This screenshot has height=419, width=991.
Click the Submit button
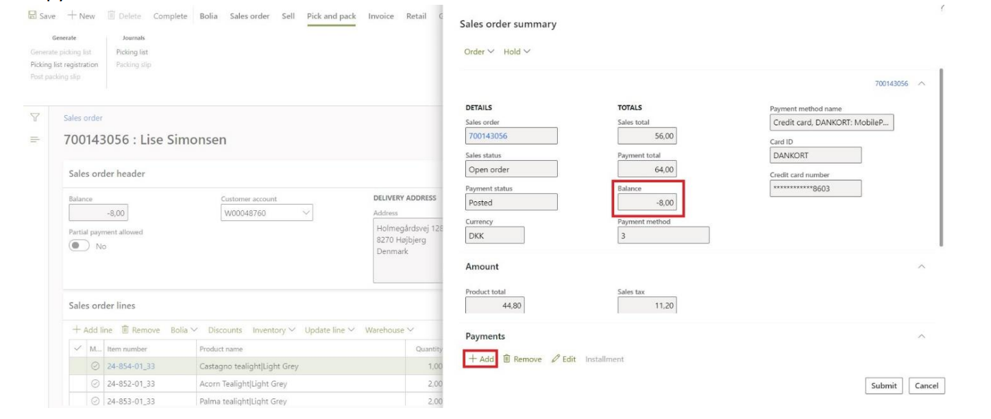point(883,386)
